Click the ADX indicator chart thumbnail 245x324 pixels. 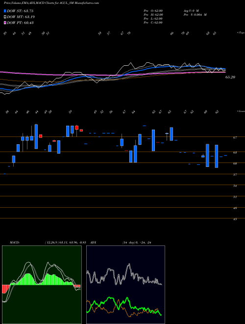[125, 285]
